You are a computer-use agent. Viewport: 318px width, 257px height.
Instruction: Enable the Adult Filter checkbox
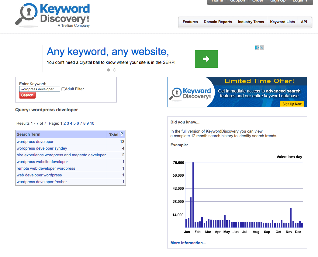(x=63, y=89)
